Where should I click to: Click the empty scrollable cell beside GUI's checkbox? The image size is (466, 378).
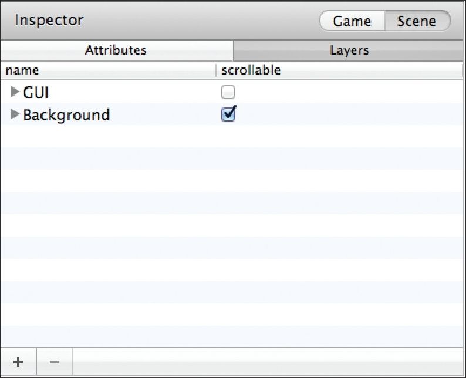[x=349, y=92]
